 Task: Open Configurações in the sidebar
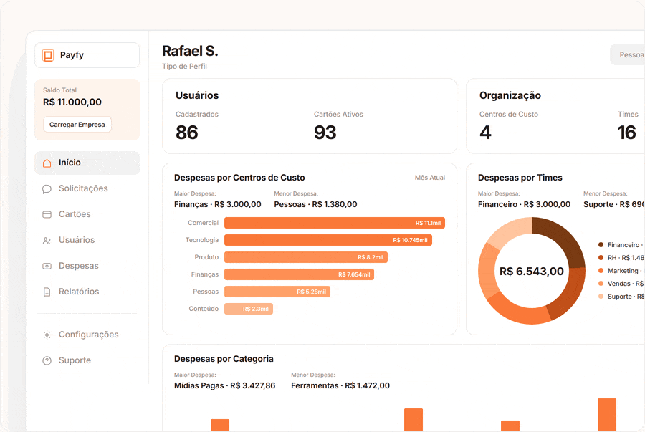[x=87, y=335]
